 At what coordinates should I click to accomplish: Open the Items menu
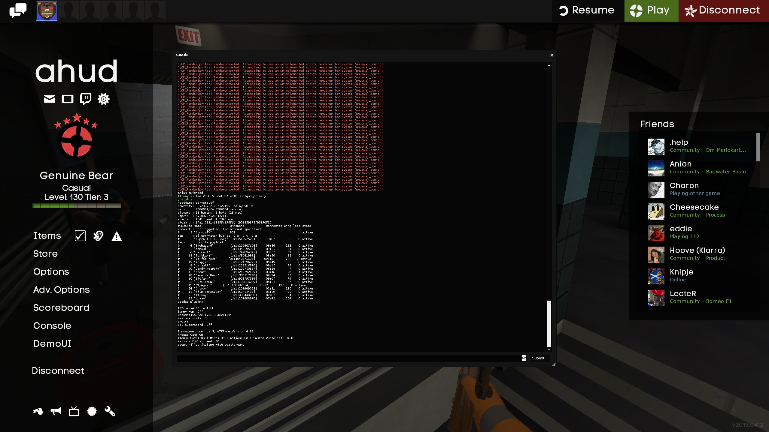(x=47, y=236)
